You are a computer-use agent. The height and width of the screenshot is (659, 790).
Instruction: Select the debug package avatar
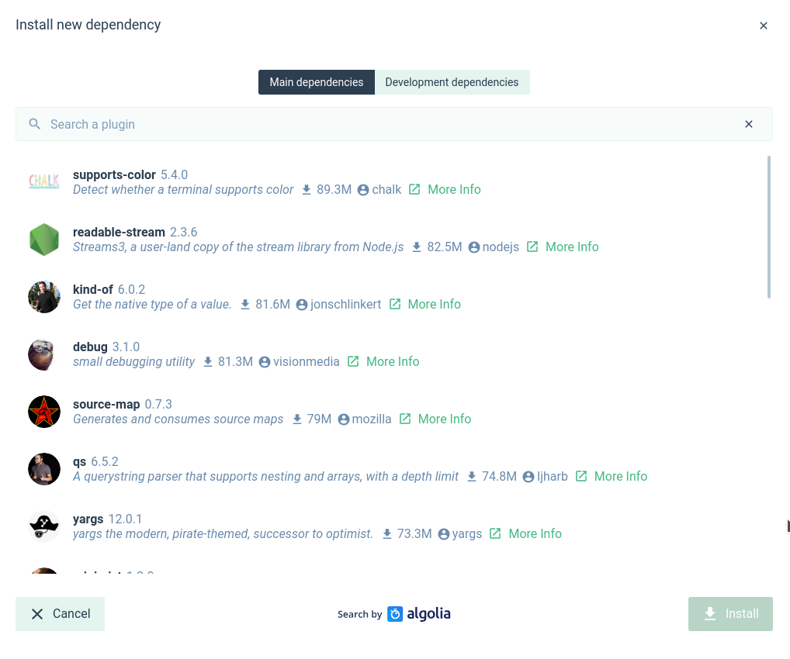[x=44, y=354]
